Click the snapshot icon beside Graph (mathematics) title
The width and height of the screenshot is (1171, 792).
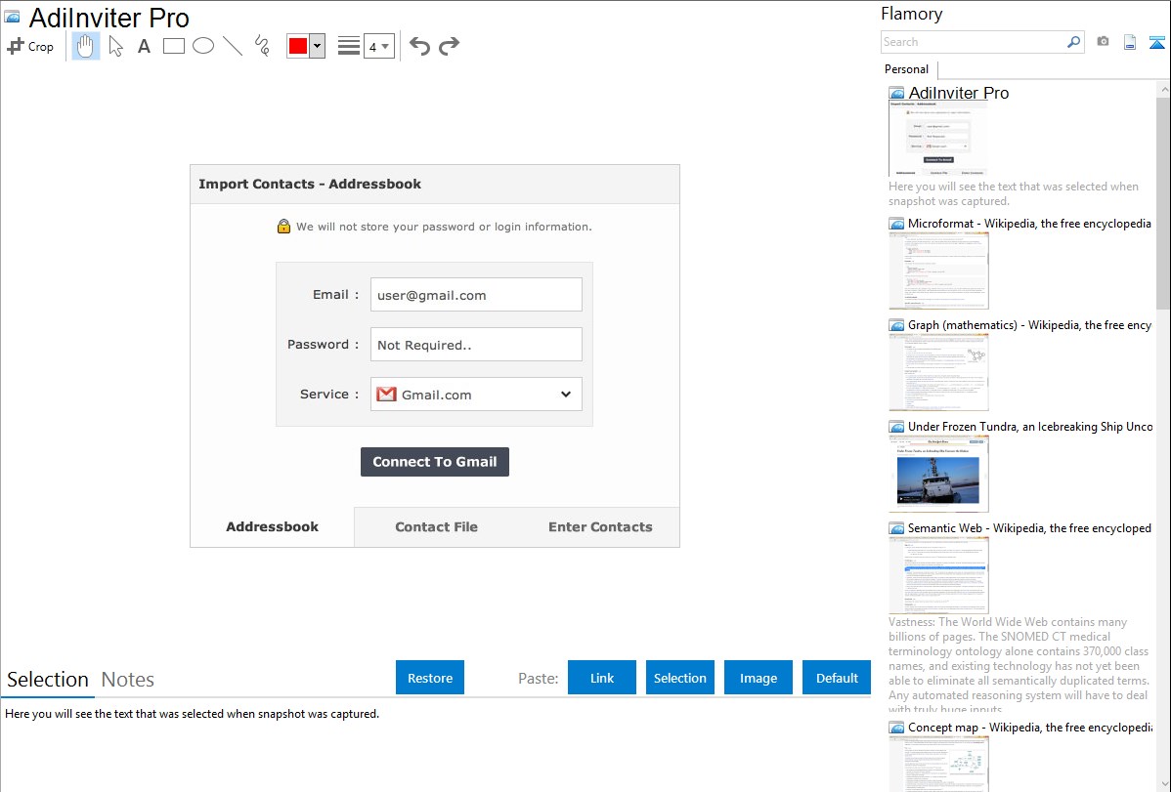pyautogui.click(x=896, y=325)
